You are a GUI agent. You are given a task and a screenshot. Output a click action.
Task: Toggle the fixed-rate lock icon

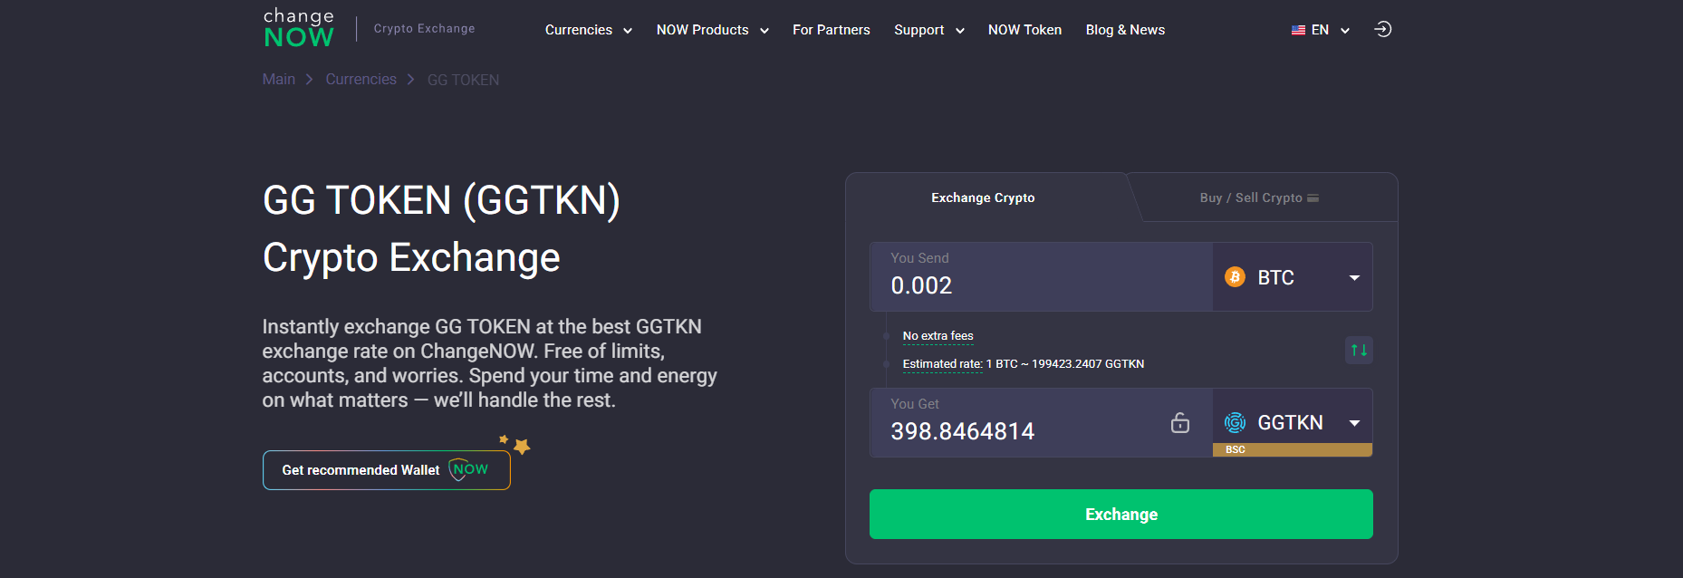[x=1179, y=423]
